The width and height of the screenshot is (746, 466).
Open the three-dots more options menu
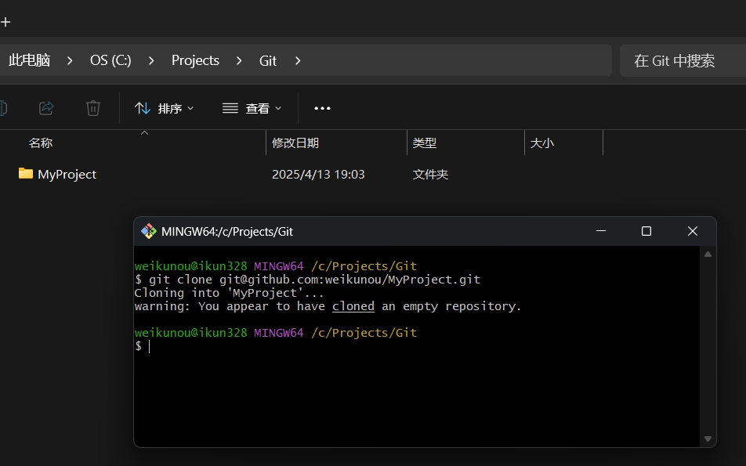[322, 108]
